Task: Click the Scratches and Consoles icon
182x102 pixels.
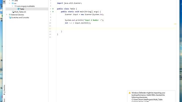Action: point(10,18)
